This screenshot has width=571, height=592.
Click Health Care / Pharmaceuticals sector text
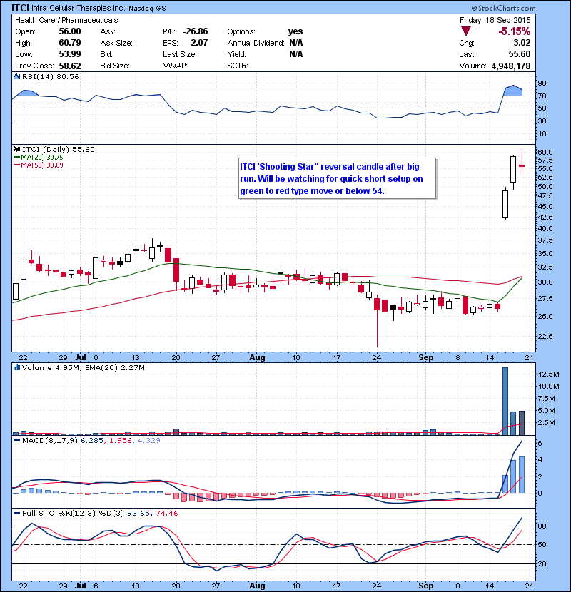(x=66, y=20)
